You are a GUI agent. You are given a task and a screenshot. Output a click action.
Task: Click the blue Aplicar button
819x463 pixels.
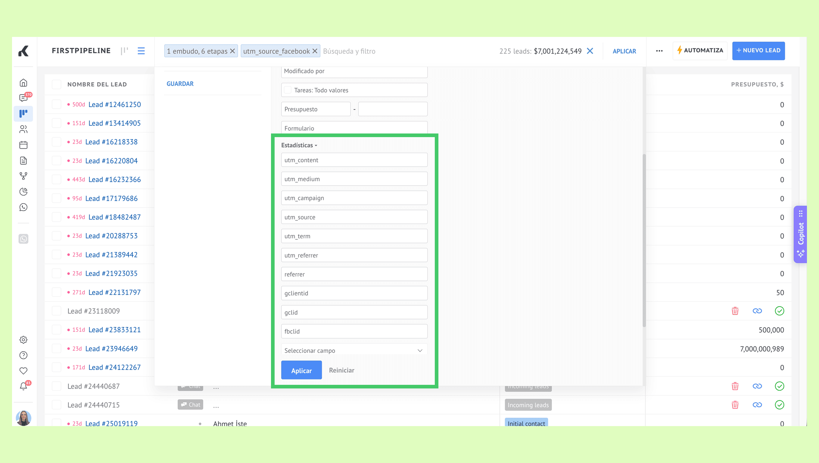pyautogui.click(x=301, y=370)
